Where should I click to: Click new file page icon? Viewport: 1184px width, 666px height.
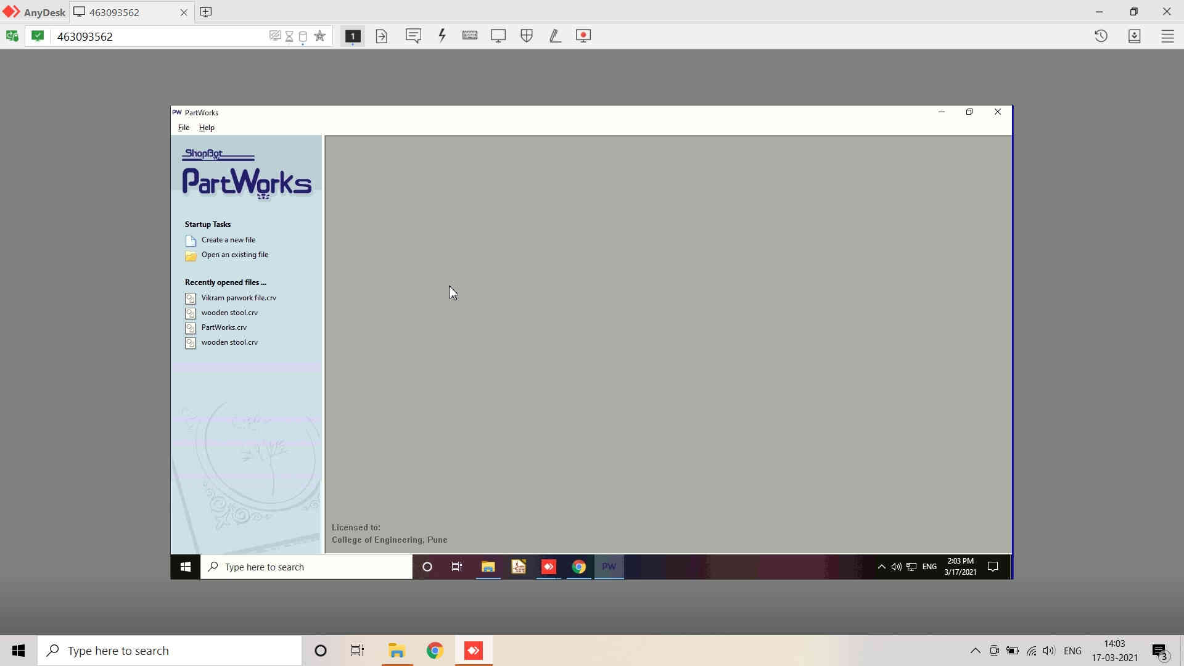191,240
